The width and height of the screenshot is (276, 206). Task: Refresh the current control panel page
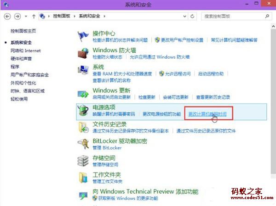pyautogui.click(x=192, y=17)
